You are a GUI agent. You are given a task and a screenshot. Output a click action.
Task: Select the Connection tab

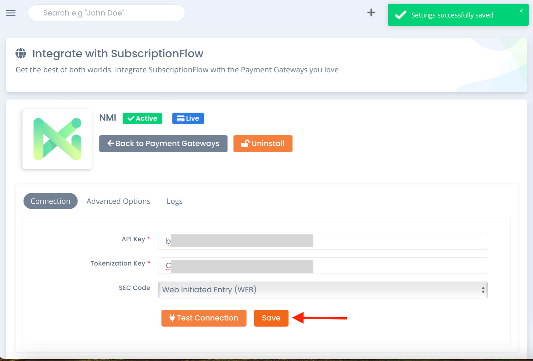click(50, 201)
